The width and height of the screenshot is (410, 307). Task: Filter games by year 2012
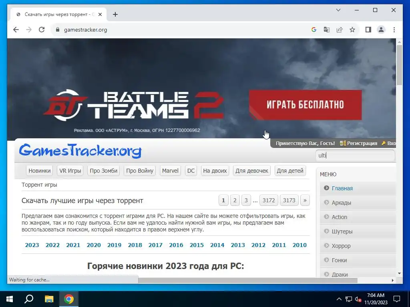point(258,245)
